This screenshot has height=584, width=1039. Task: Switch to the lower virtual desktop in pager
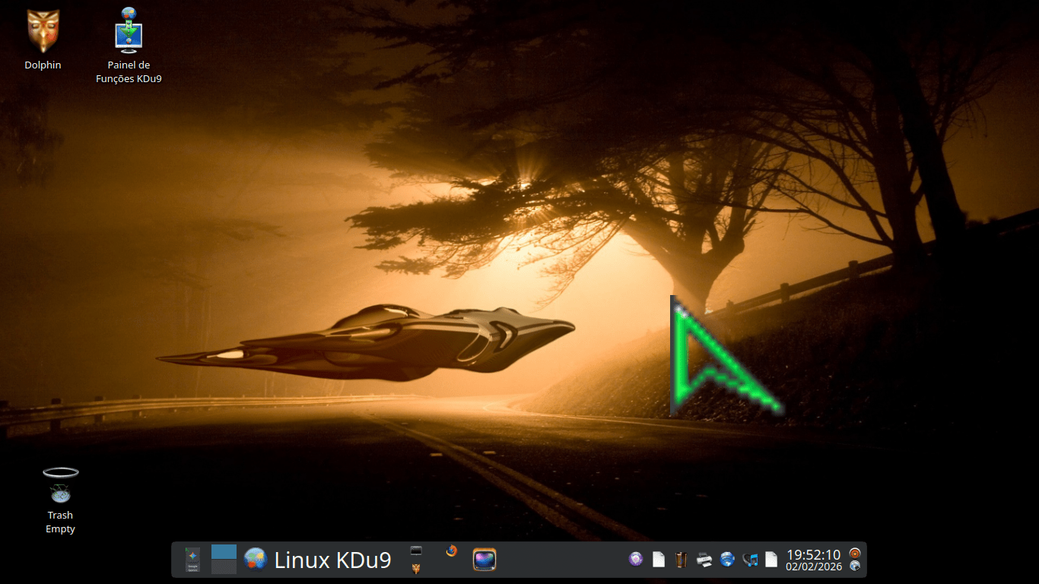coord(224,567)
